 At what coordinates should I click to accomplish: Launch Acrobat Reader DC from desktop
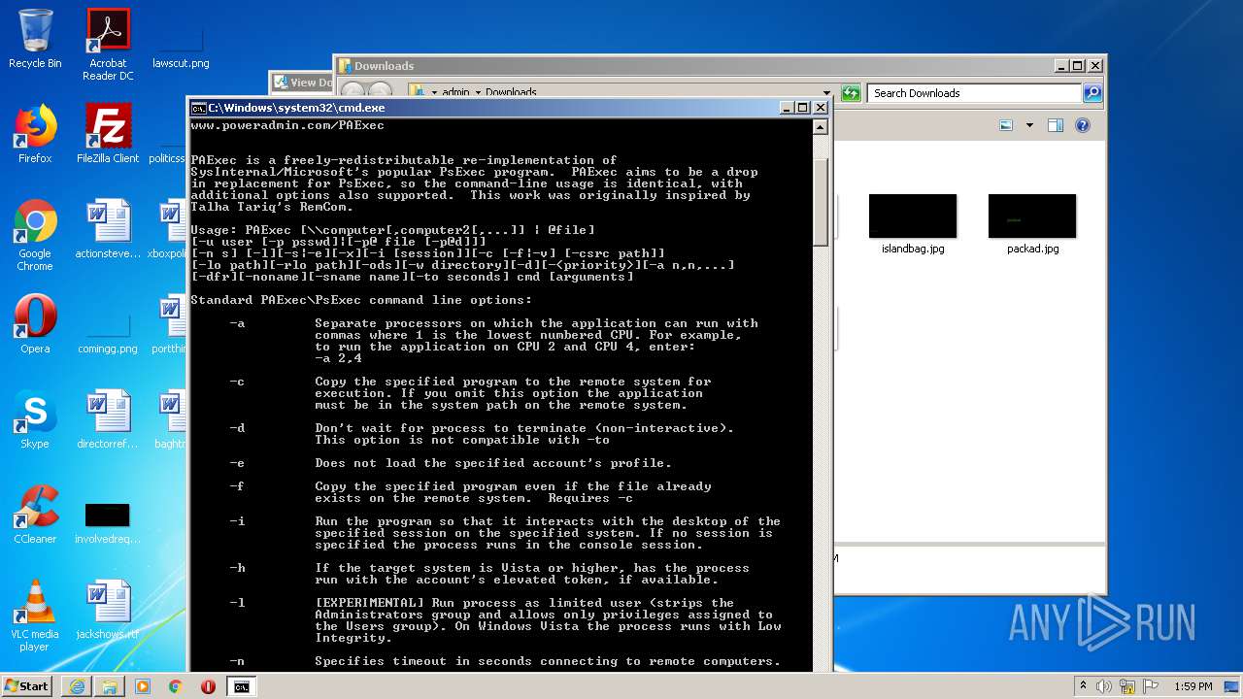pyautogui.click(x=108, y=43)
